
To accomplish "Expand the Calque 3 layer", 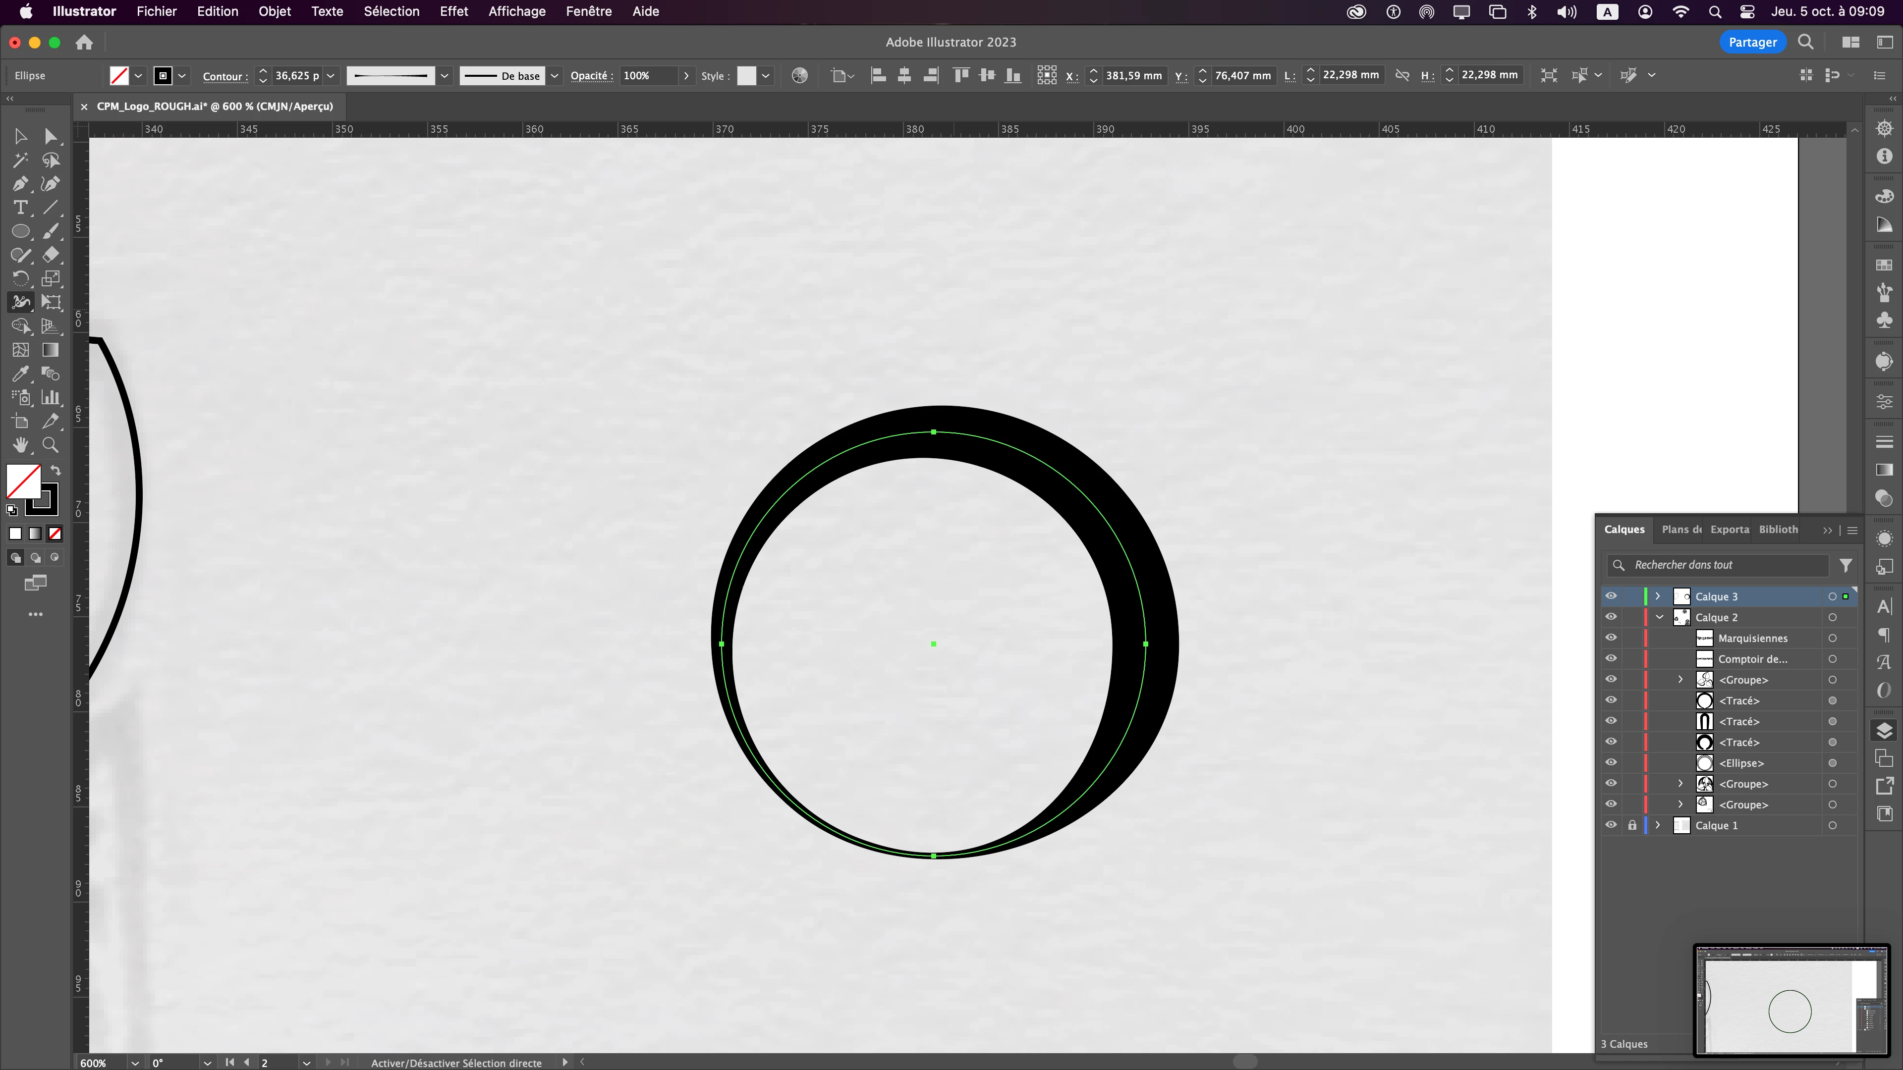I will click(x=1658, y=596).
